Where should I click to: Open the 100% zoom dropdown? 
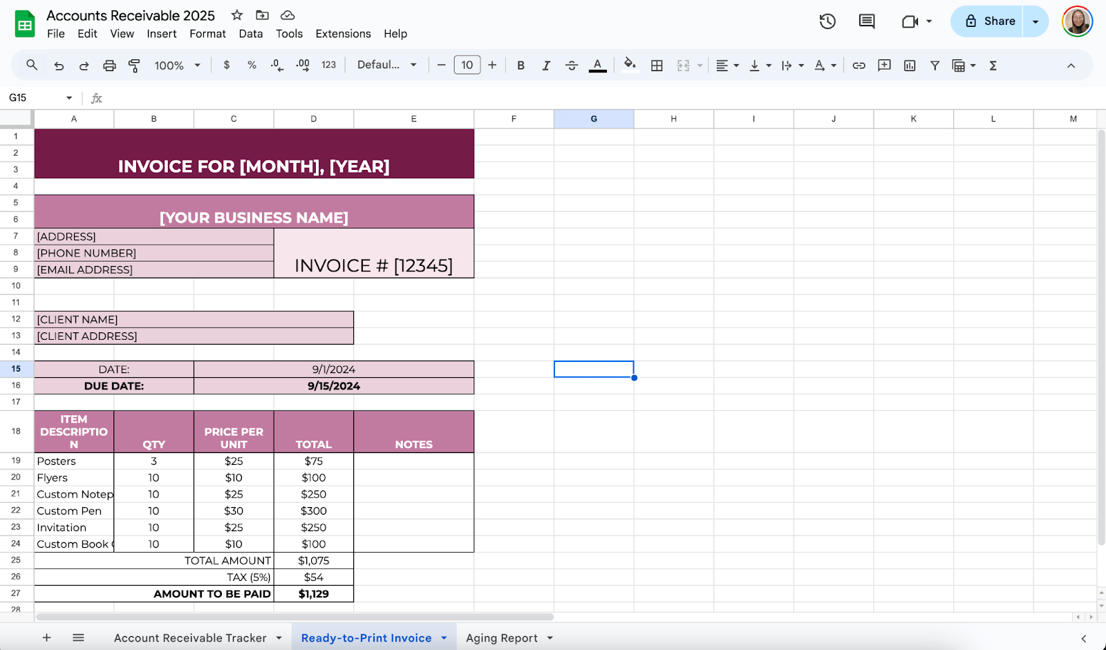tap(177, 66)
